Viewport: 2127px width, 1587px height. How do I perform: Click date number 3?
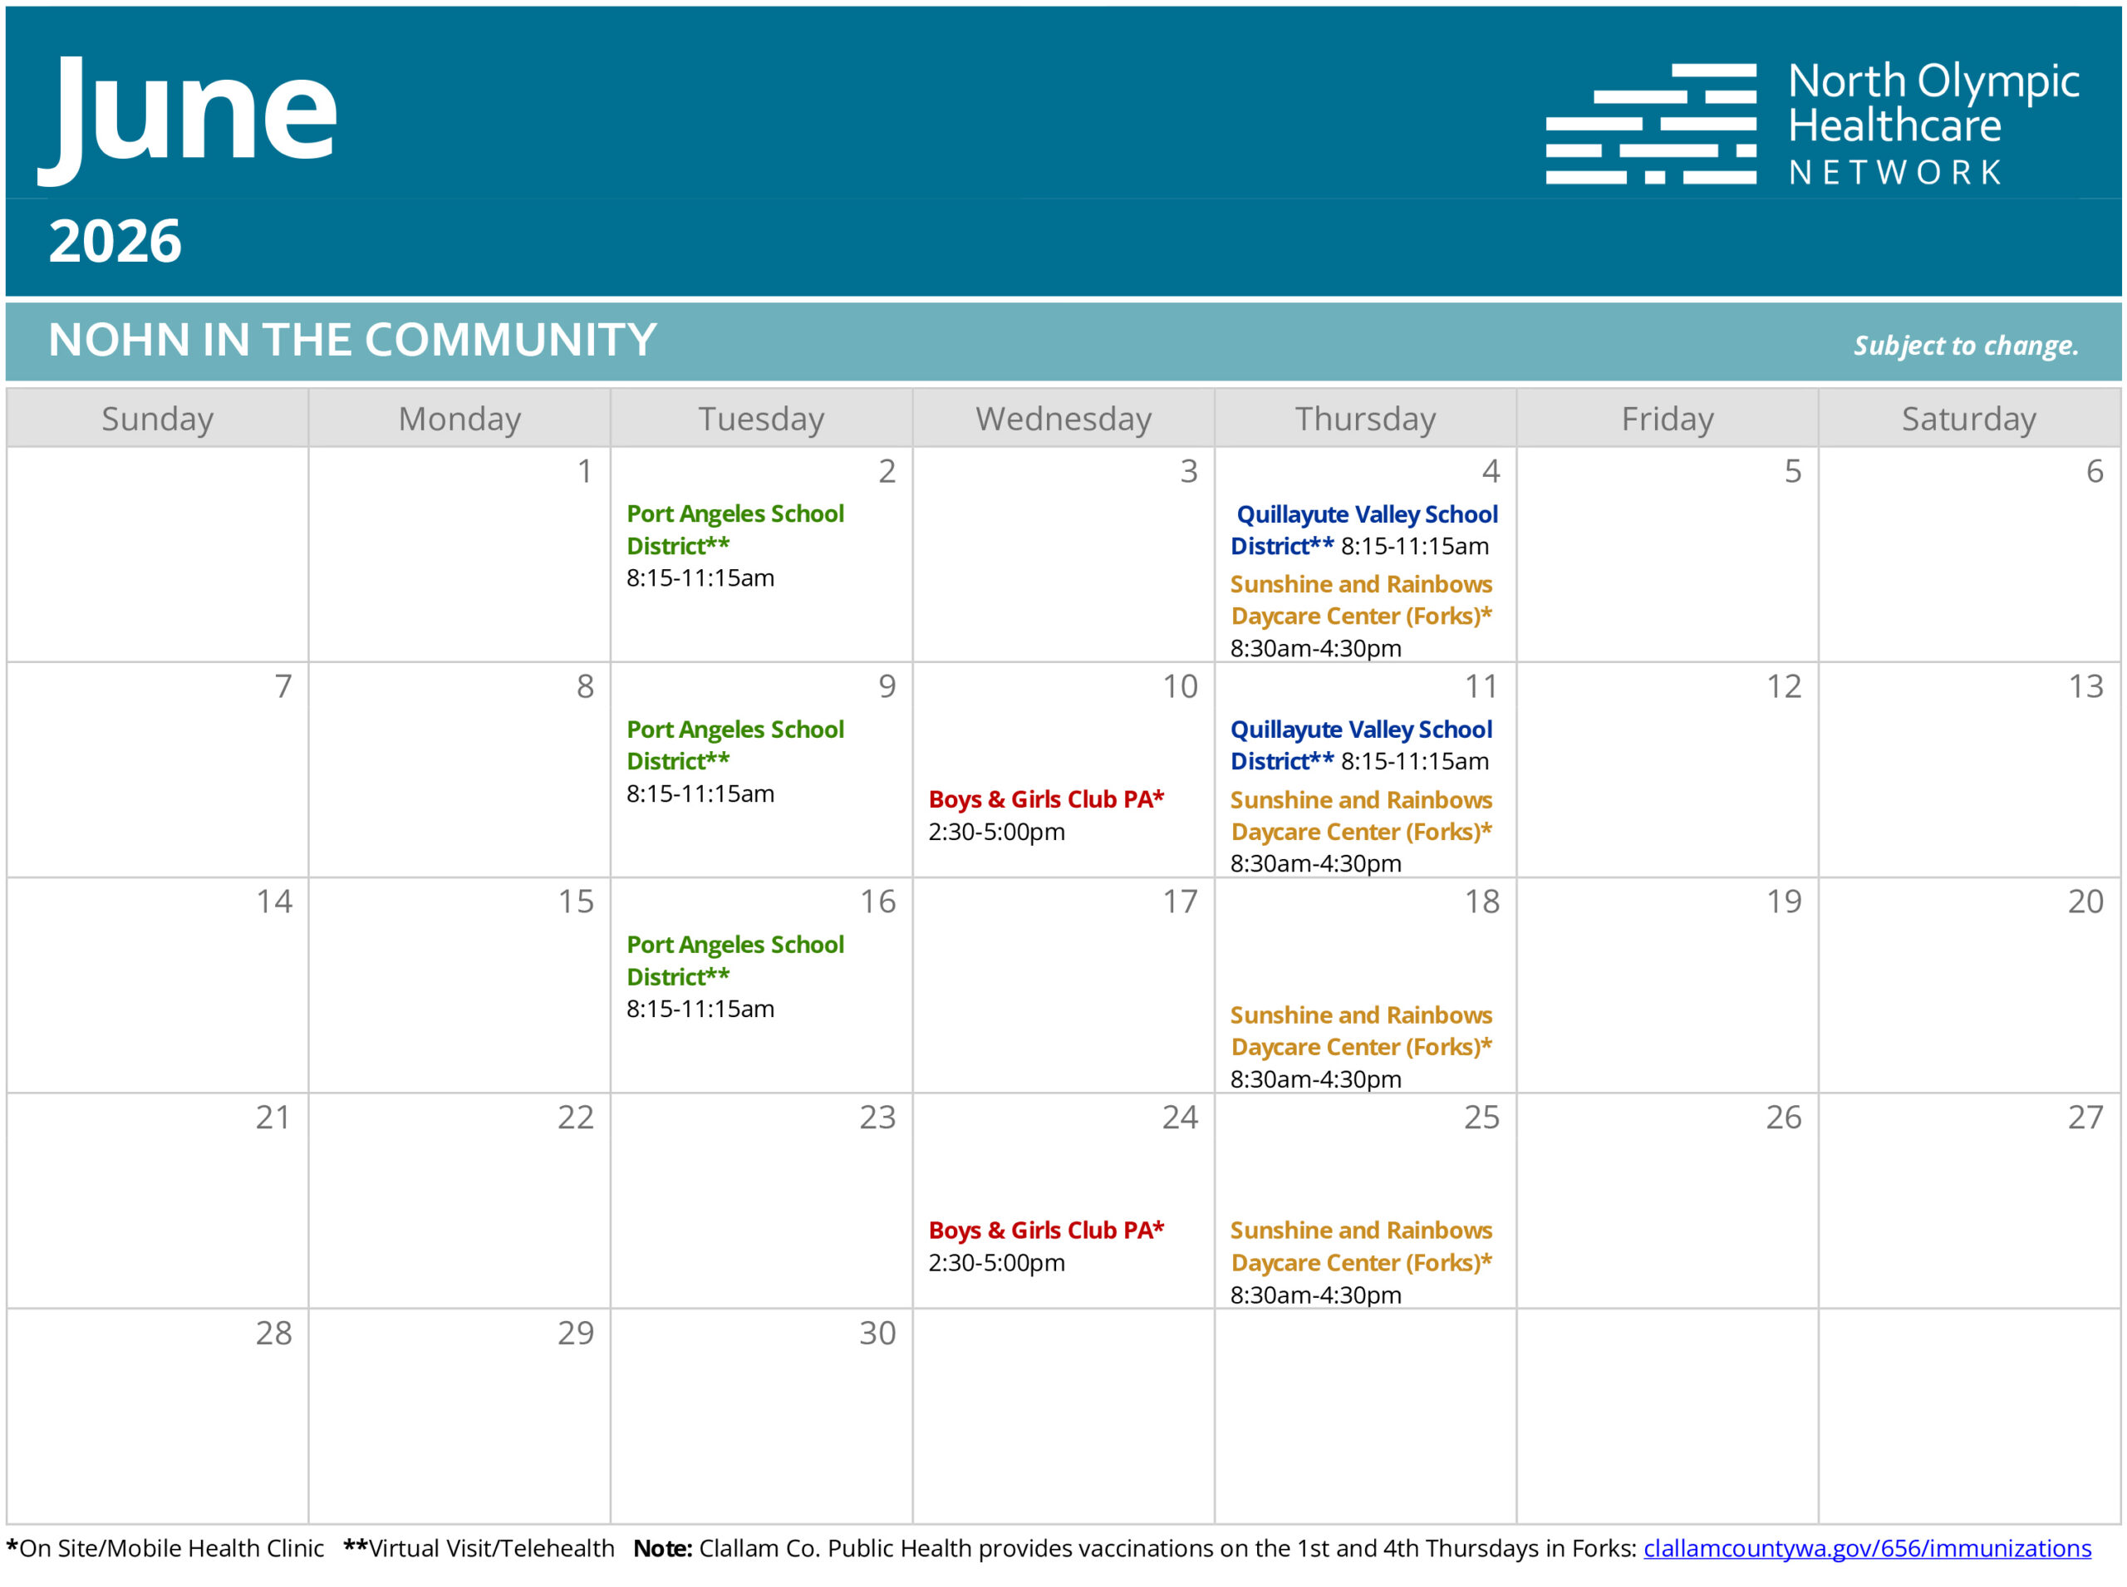click(x=1188, y=471)
